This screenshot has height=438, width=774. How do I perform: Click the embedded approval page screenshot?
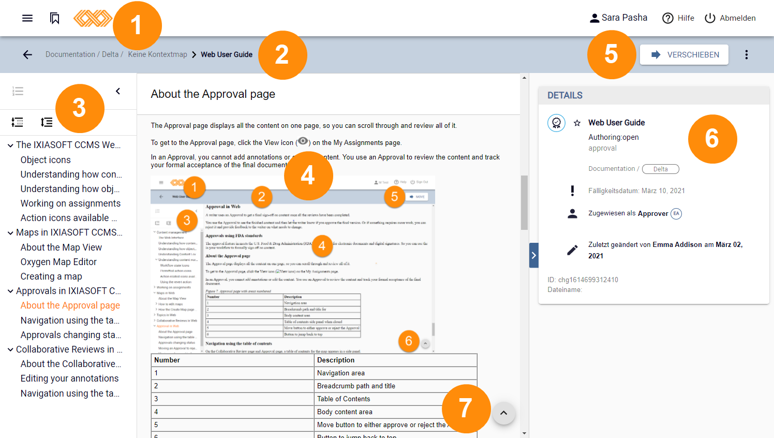point(293,264)
